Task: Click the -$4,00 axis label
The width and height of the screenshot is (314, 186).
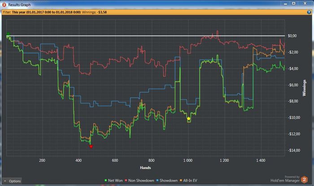Action: [x=293, y=69]
